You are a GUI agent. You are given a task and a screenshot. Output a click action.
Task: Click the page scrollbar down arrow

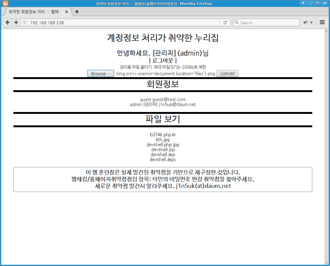(327, 263)
